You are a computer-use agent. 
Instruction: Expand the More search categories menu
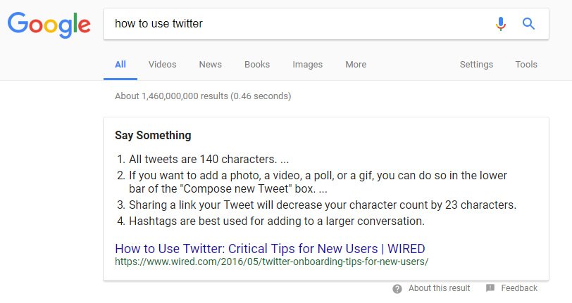click(356, 65)
